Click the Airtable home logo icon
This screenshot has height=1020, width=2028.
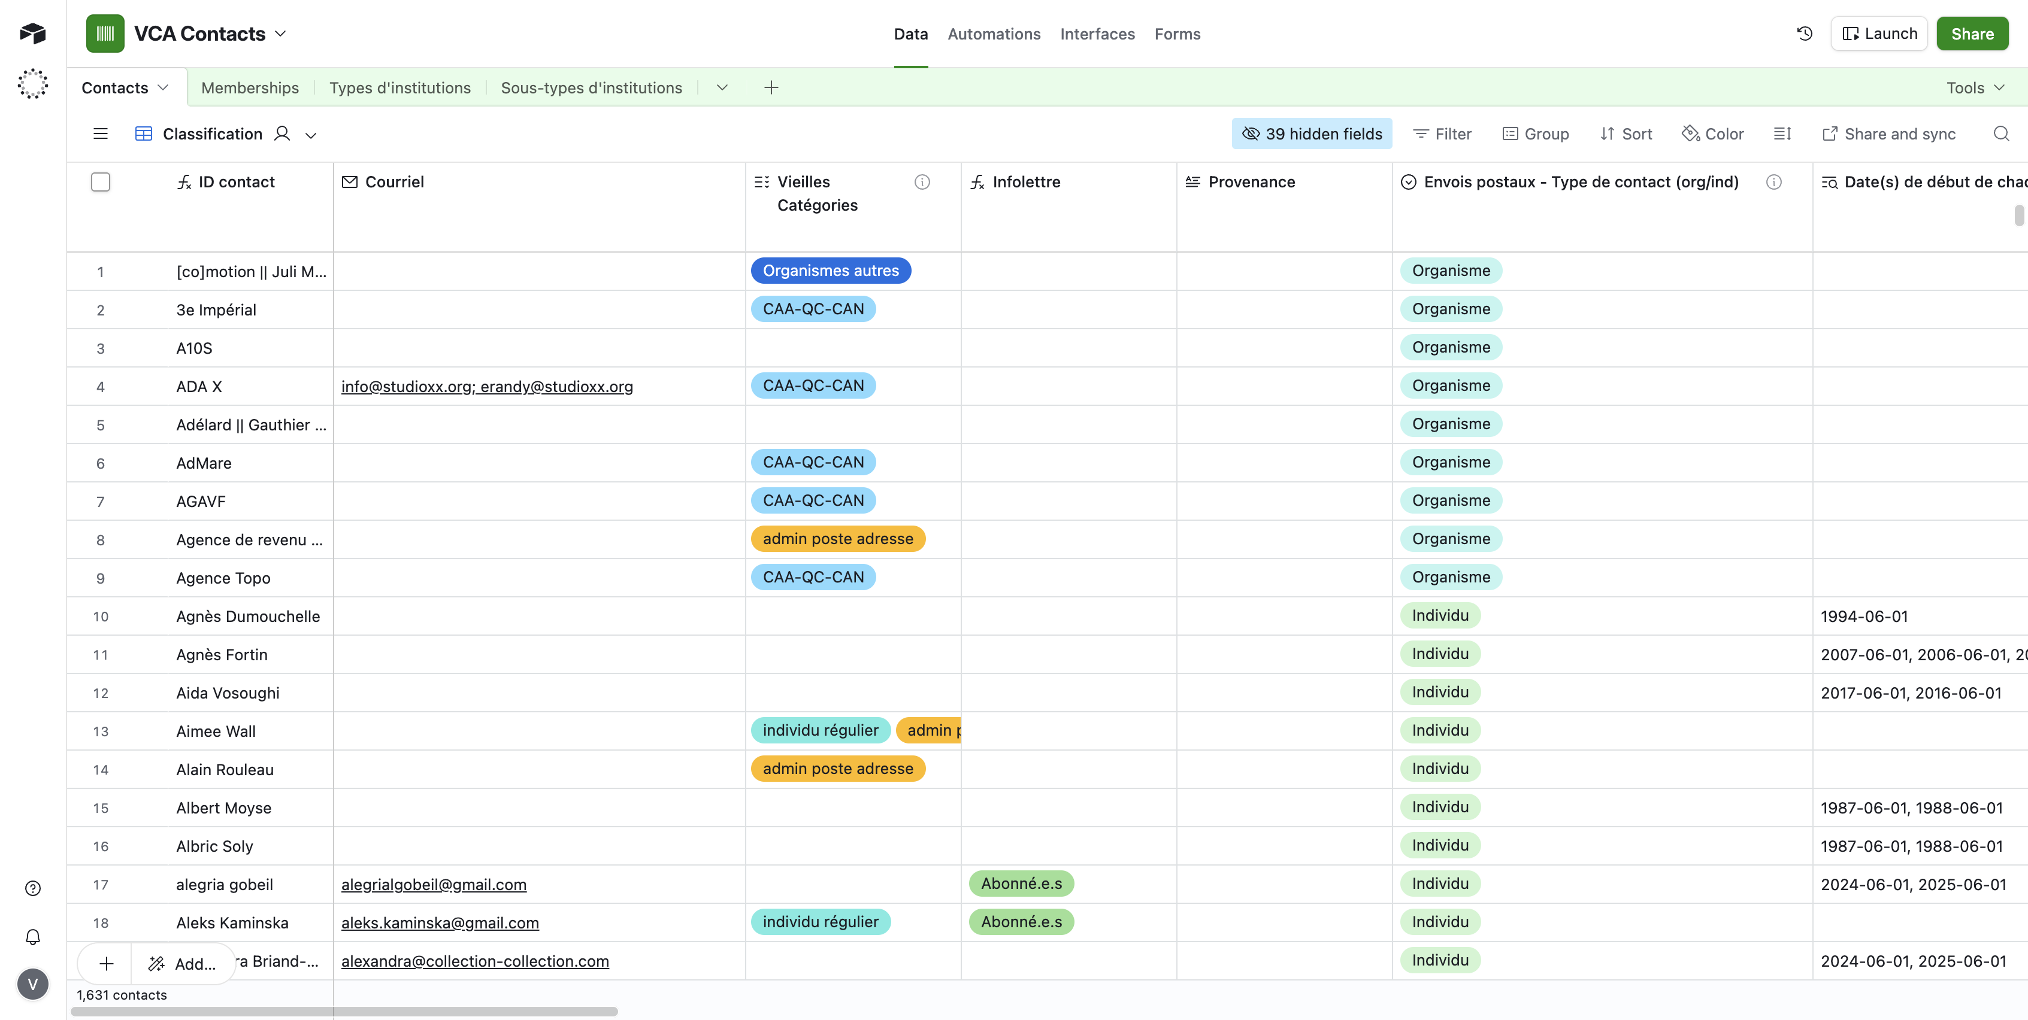pyautogui.click(x=32, y=34)
